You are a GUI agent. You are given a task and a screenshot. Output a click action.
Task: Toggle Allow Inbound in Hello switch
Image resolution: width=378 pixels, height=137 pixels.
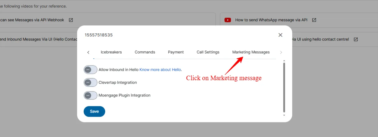91,70
